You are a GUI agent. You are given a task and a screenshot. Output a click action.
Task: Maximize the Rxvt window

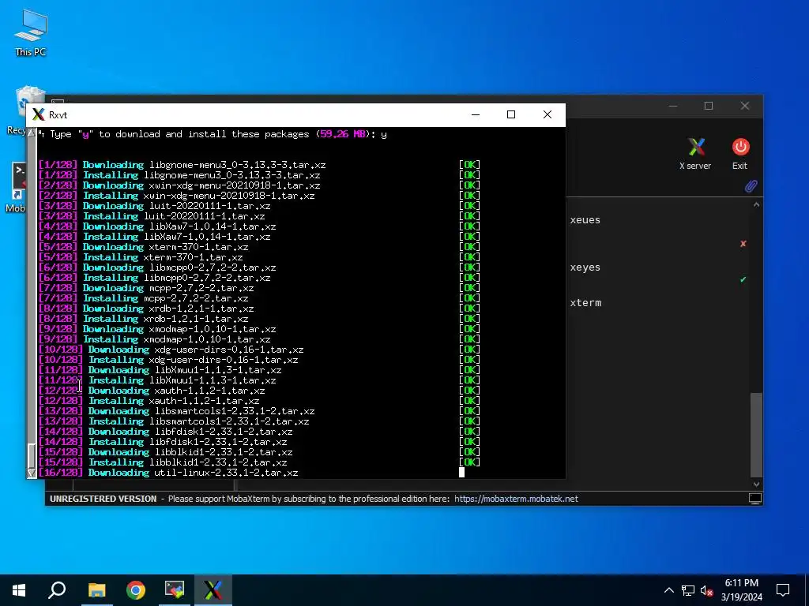pos(511,114)
